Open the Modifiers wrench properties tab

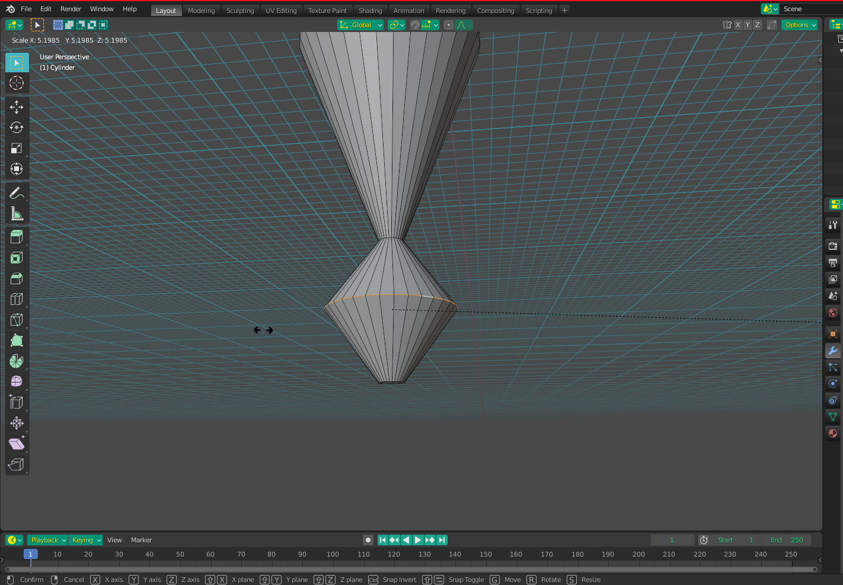tap(833, 351)
